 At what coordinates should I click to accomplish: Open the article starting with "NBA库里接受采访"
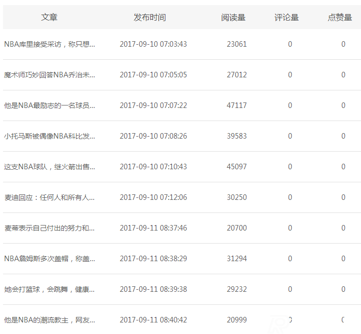(x=49, y=44)
